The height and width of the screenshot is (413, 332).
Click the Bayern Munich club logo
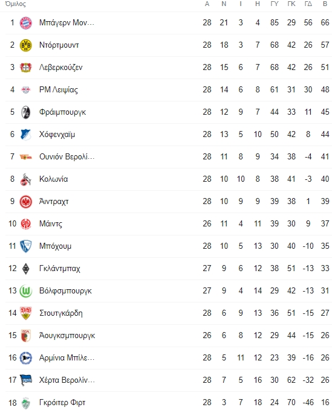click(26, 23)
